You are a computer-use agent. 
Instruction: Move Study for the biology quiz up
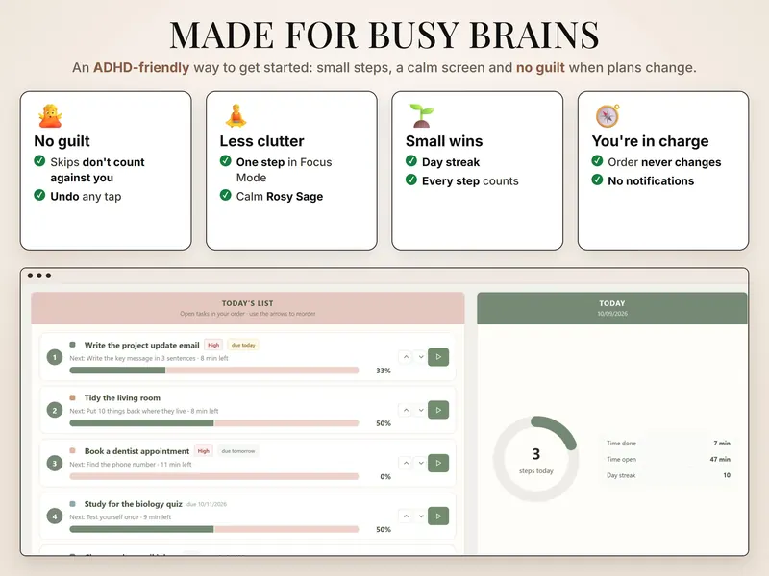406,516
